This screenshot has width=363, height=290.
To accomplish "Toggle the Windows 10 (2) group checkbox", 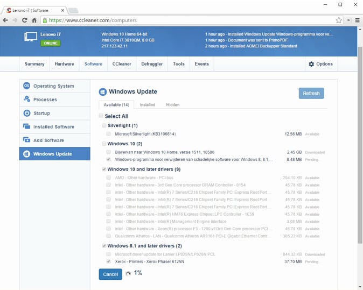I will pos(104,144).
